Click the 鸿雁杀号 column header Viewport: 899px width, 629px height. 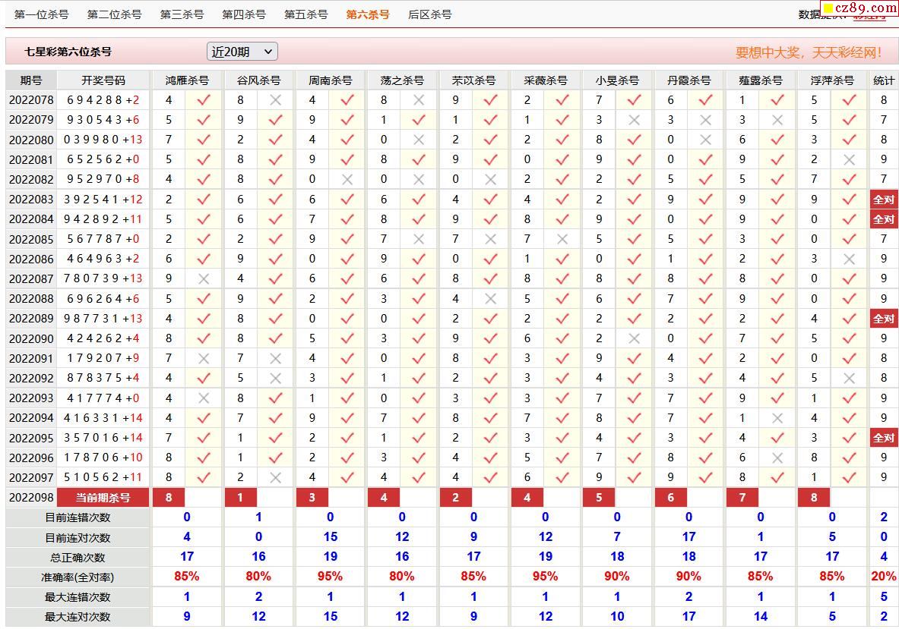[x=187, y=80]
